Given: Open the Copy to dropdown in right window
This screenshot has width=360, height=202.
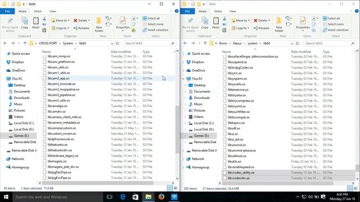Looking at the screenshot, I should [240, 28].
